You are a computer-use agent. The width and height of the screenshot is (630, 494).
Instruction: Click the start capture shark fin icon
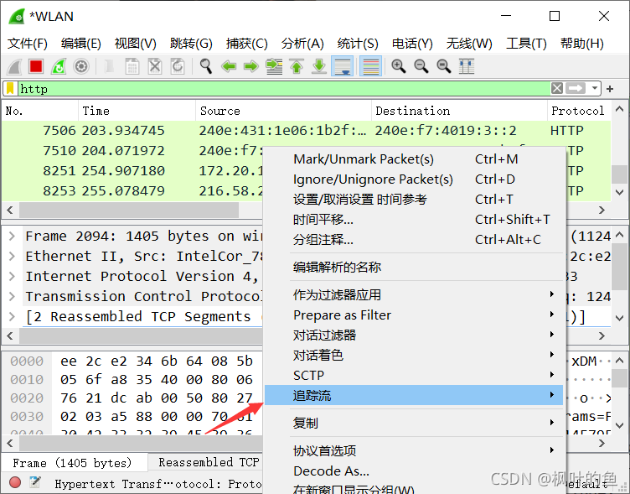14,66
